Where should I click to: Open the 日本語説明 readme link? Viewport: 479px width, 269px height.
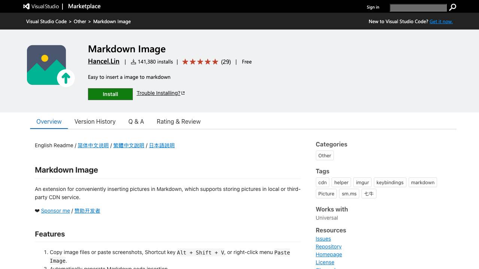click(x=162, y=145)
